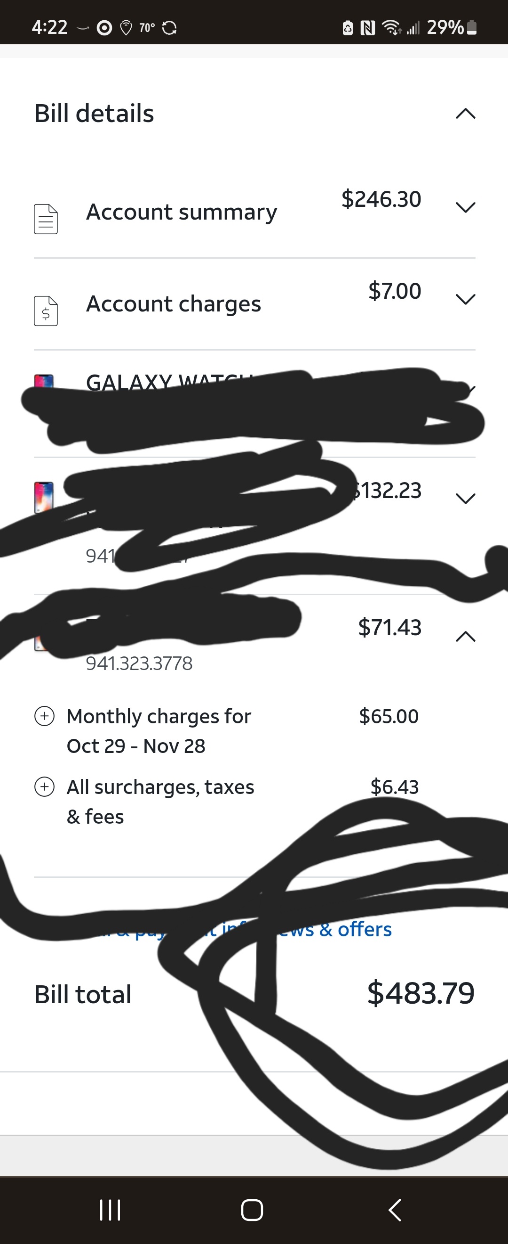The image size is (508, 1244).
Task: Tap phone number 941.323.3778
Action: (x=139, y=663)
